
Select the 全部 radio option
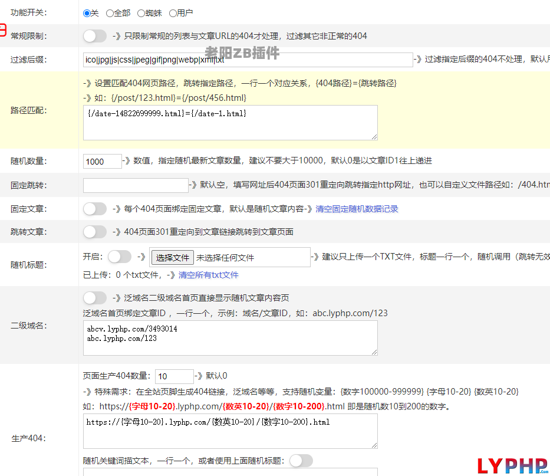click(110, 14)
